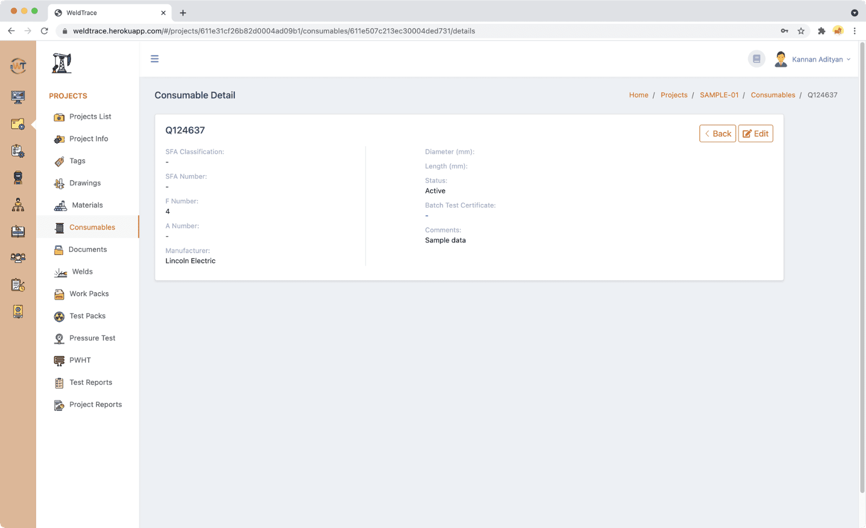Click the WeldTrace logo icon in left rail

point(18,66)
